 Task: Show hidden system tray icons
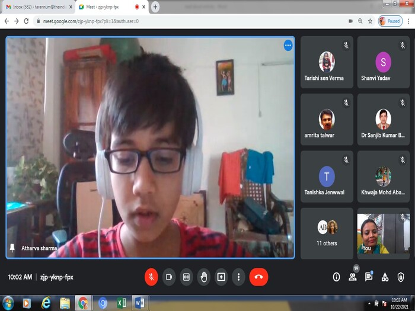369,303
